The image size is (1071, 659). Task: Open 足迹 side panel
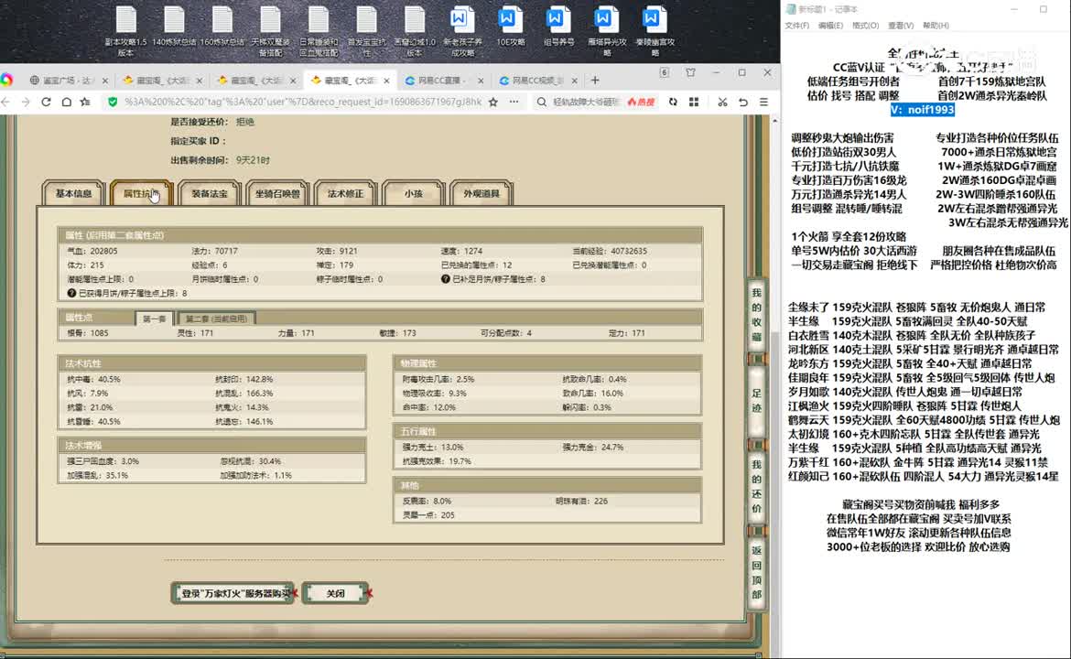click(x=756, y=400)
